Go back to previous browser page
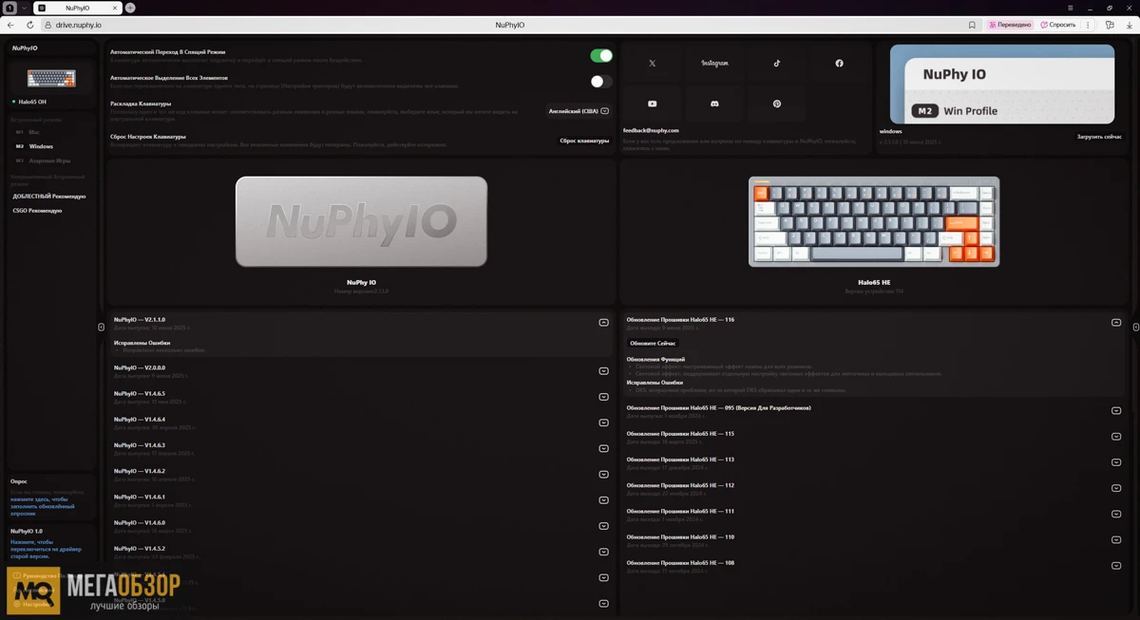Screen dimensions: 1140x620 tap(12, 25)
